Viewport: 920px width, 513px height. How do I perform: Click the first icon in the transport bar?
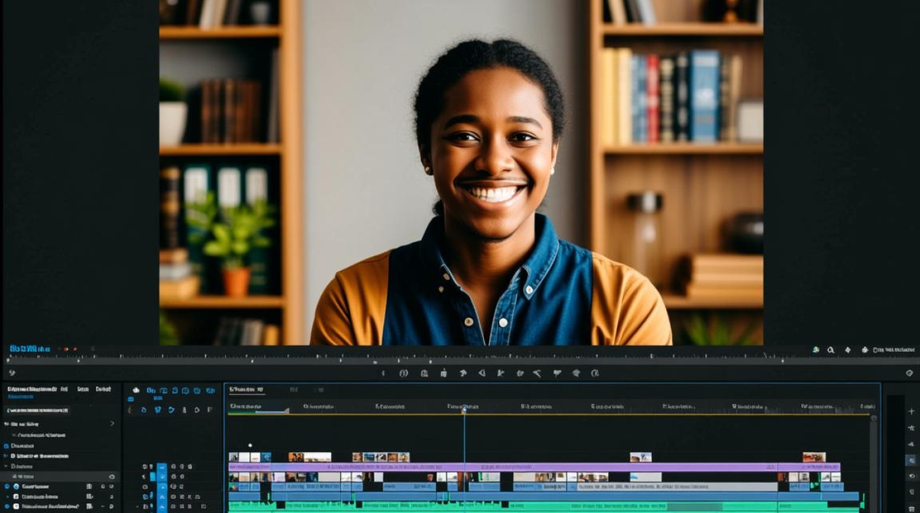click(x=383, y=373)
